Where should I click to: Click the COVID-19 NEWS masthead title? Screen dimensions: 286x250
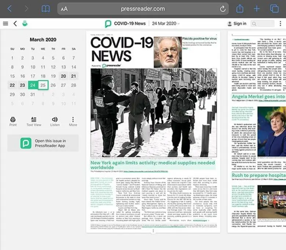point(122,49)
